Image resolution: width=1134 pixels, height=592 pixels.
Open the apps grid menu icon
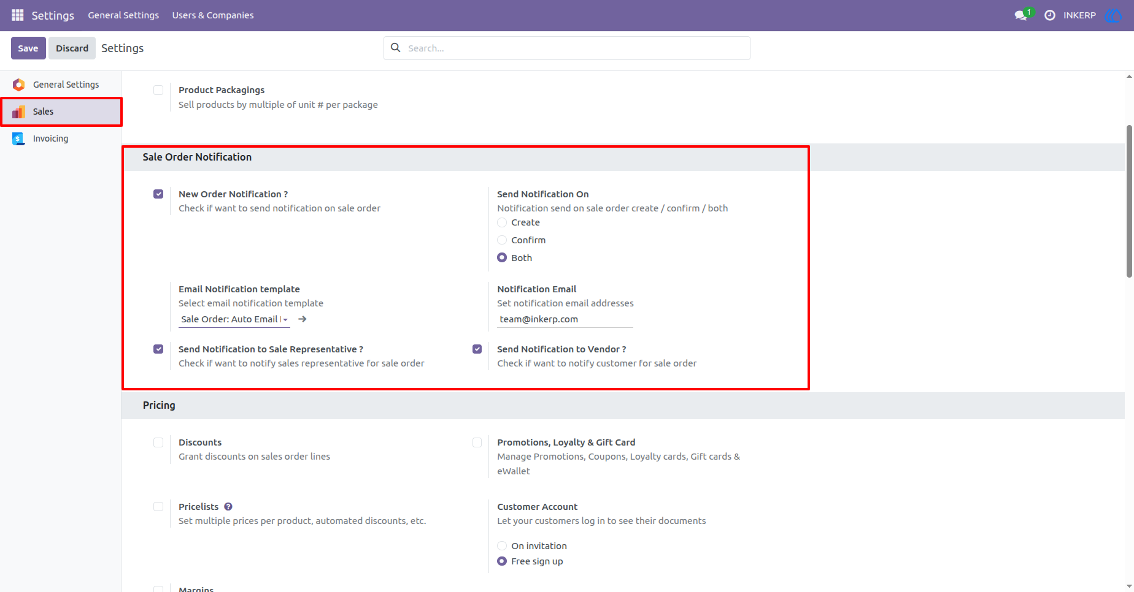(x=18, y=15)
